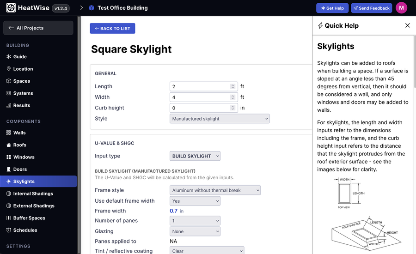Screen dimensions: 416x254
Task: Click the v1.2.4 version badge
Action: coord(61,8)
